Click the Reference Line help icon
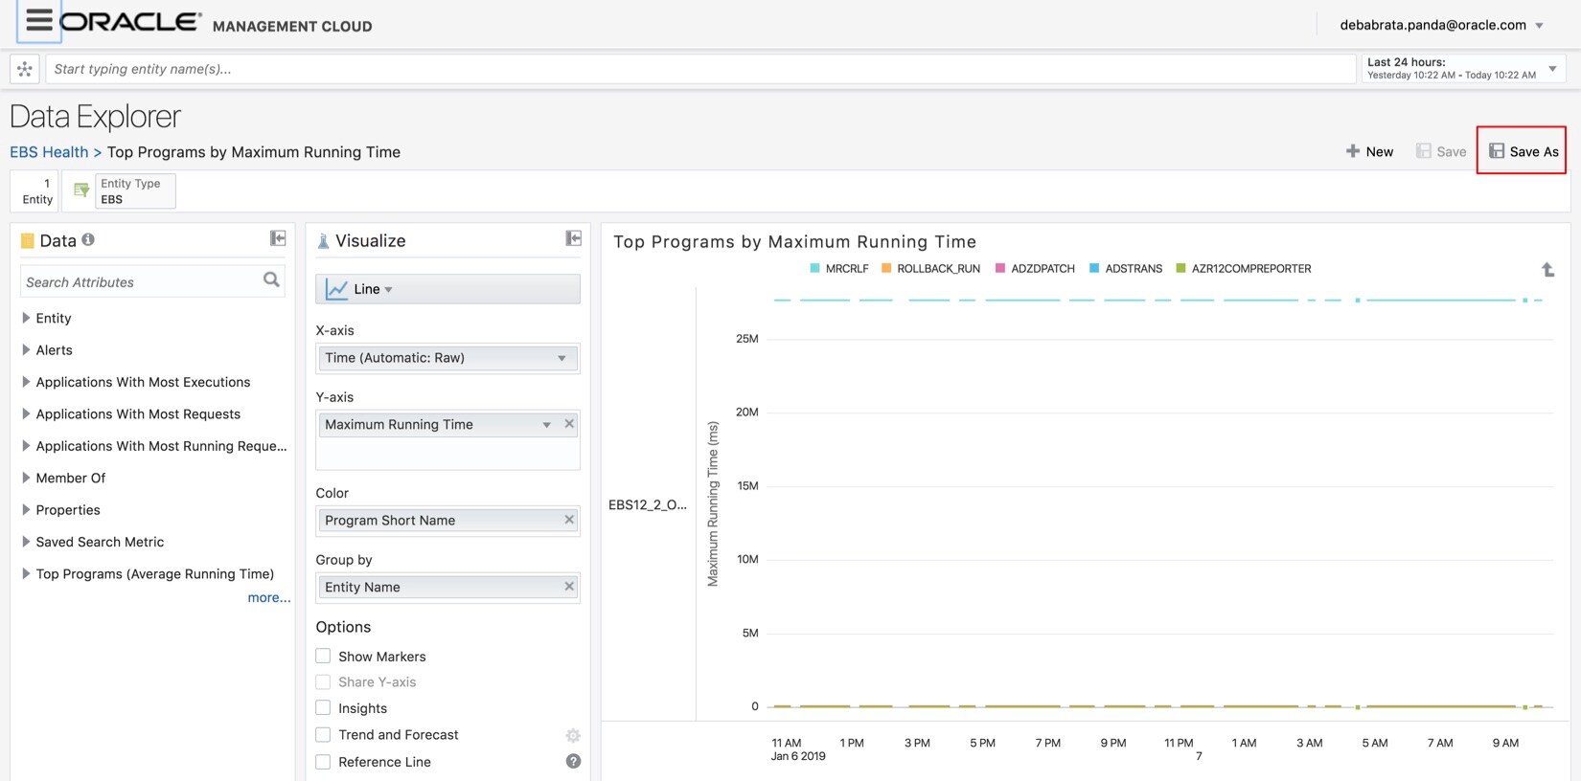This screenshot has width=1581, height=781. (x=573, y=762)
